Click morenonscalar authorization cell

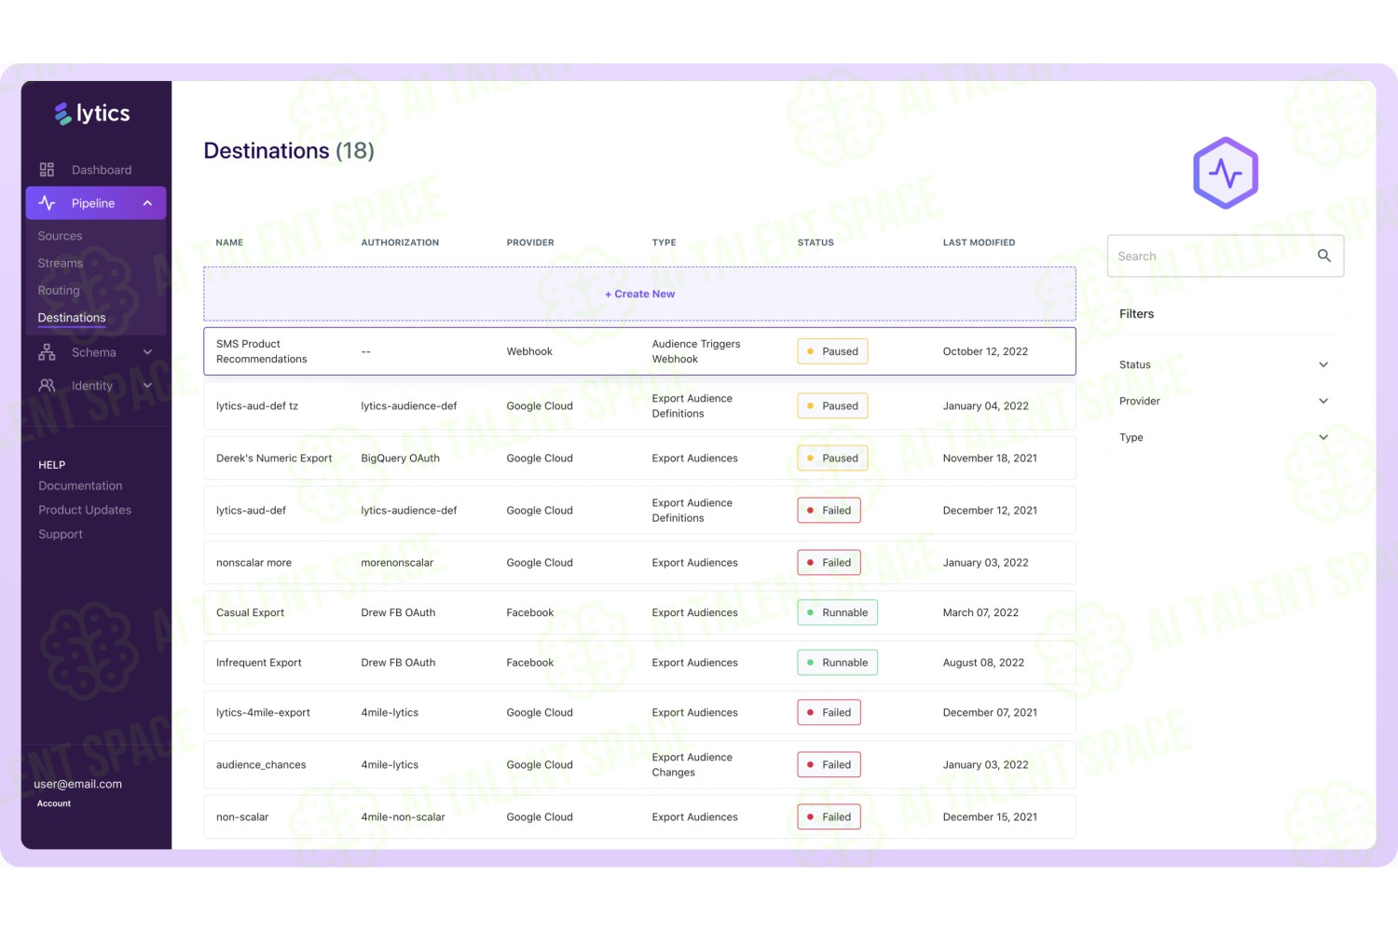coord(397,563)
